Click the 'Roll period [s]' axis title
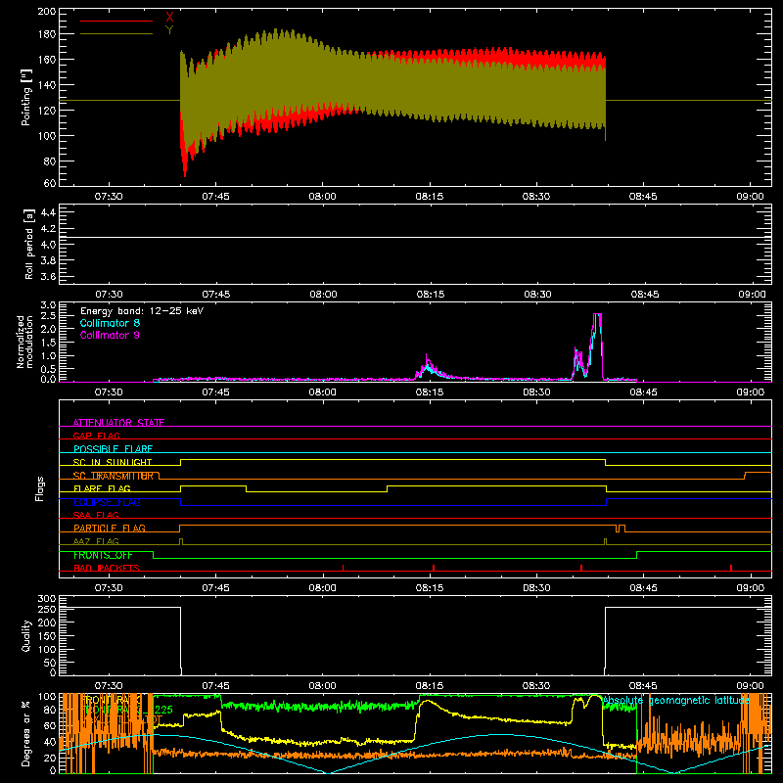The width and height of the screenshot is (783, 783). [x=29, y=244]
